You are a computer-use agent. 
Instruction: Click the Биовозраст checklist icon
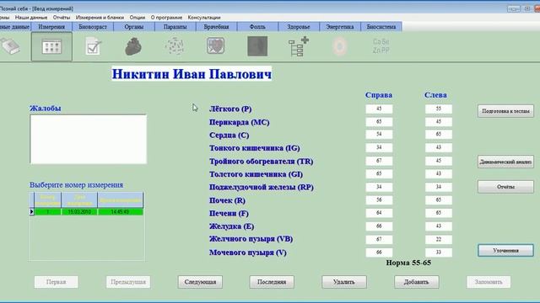(93, 47)
